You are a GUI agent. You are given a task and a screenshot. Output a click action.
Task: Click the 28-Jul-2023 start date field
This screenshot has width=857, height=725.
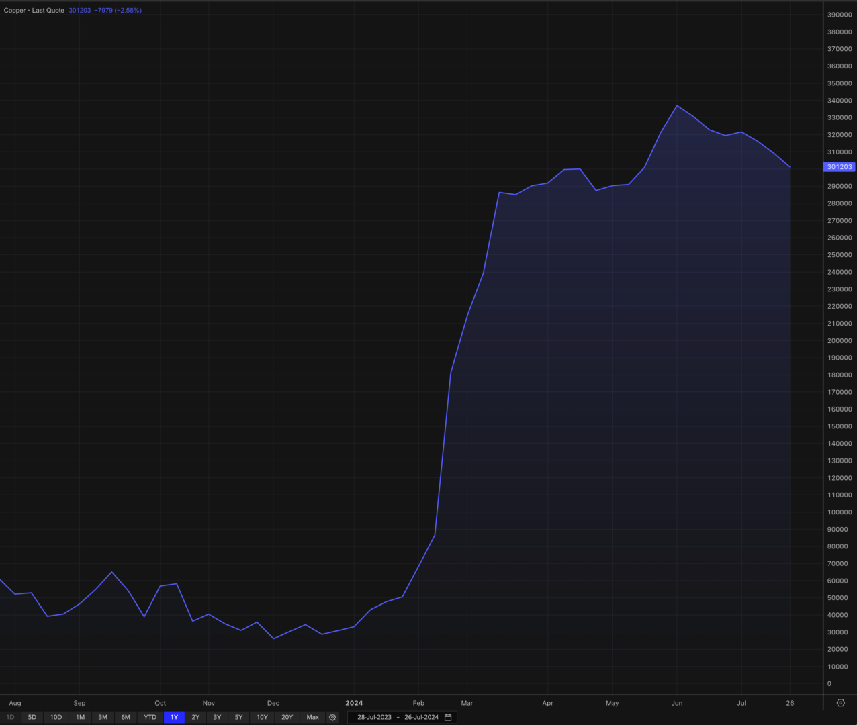[374, 717]
